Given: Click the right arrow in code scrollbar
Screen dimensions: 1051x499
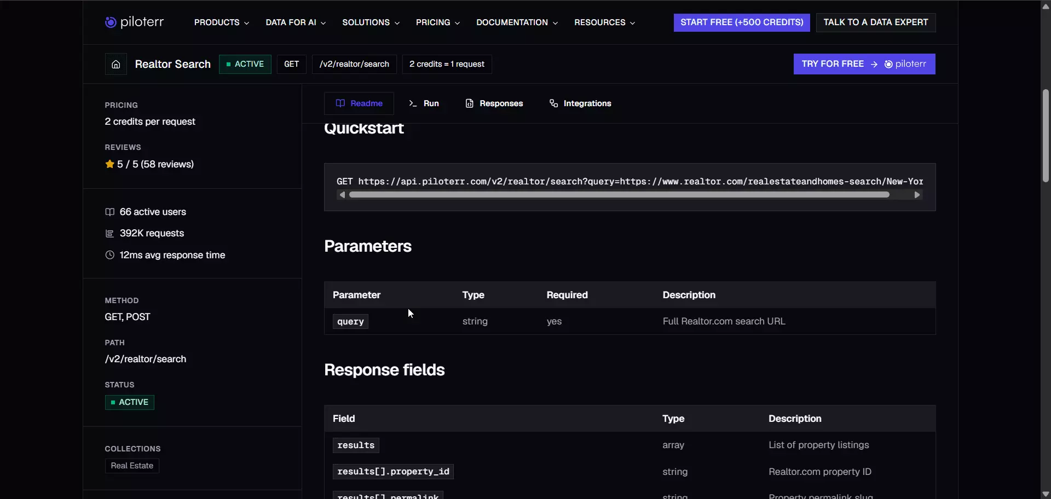Looking at the screenshot, I should [917, 195].
